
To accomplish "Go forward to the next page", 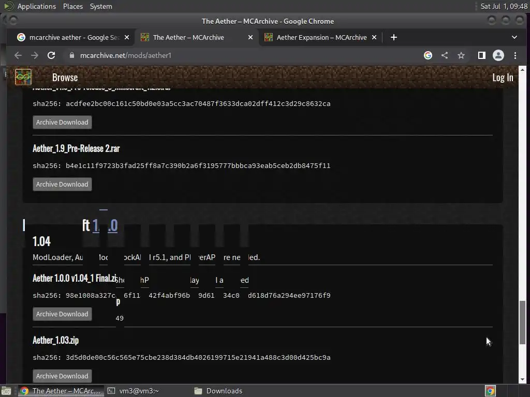I will pyautogui.click(x=35, y=55).
